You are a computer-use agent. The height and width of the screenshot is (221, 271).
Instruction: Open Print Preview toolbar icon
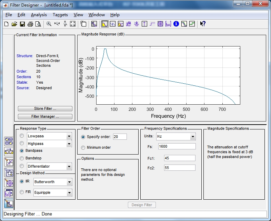(38, 24)
